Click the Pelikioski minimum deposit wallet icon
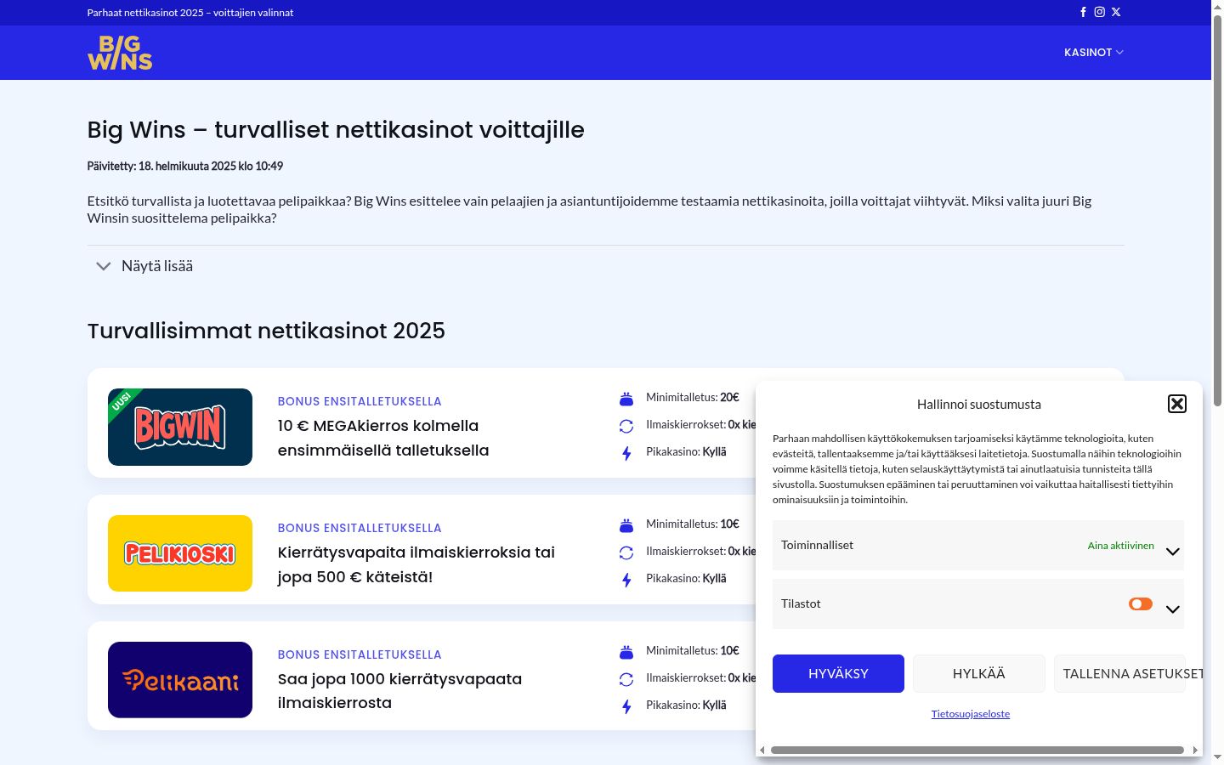The width and height of the screenshot is (1224, 765). tap(626, 525)
